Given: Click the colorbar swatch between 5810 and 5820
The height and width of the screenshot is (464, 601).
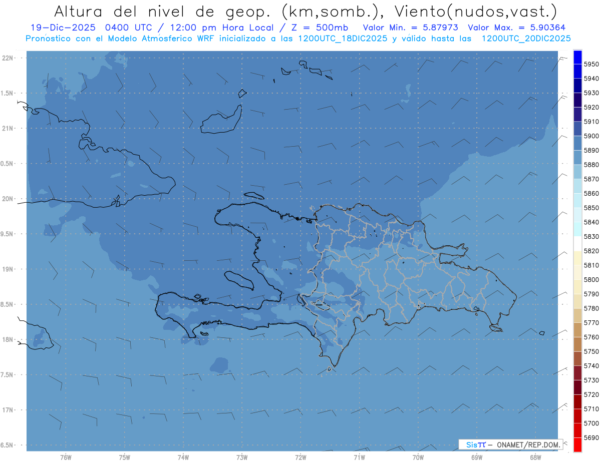Looking at the screenshot, I should [577, 258].
